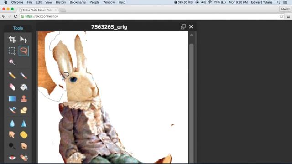The width and height of the screenshot is (292, 164).
Task: Select the Spot Heal tool
Action: pos(24,158)
